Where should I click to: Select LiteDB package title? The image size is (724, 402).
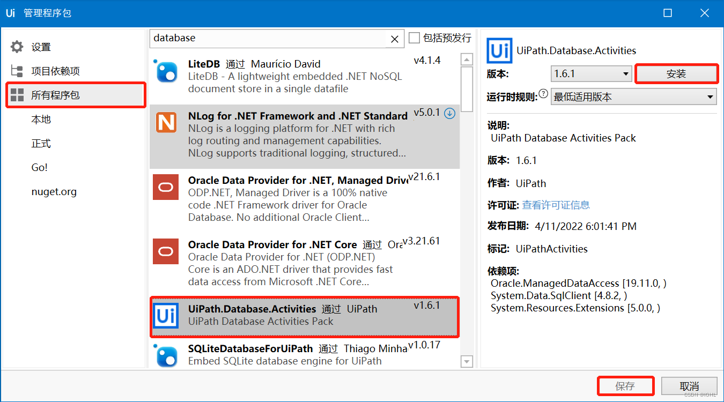click(x=204, y=64)
